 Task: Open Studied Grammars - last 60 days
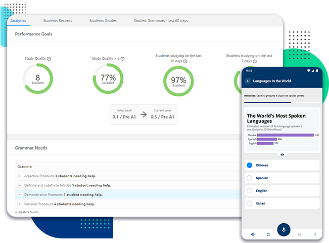pyautogui.click(x=160, y=21)
